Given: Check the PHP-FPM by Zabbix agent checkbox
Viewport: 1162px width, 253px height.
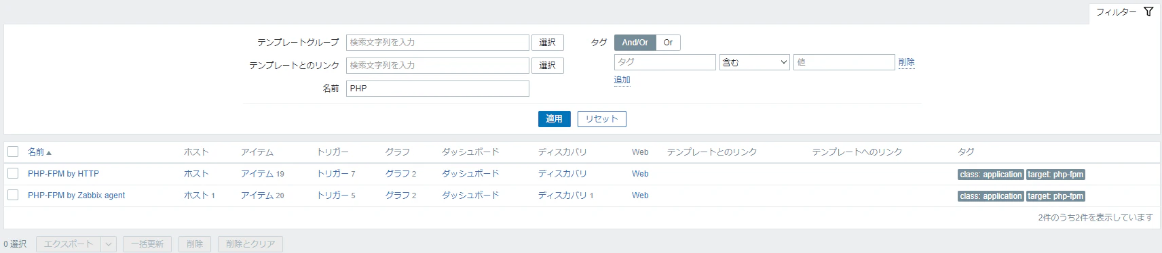Looking at the screenshot, I should point(13,195).
